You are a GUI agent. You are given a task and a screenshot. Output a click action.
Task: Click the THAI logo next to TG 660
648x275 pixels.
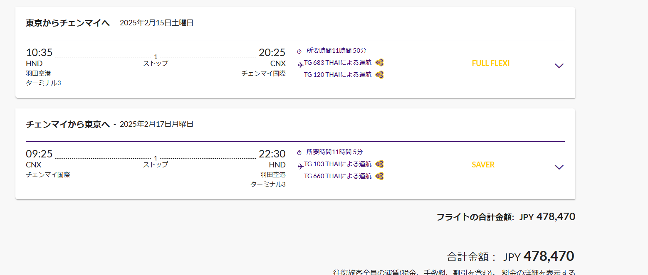pos(379,176)
